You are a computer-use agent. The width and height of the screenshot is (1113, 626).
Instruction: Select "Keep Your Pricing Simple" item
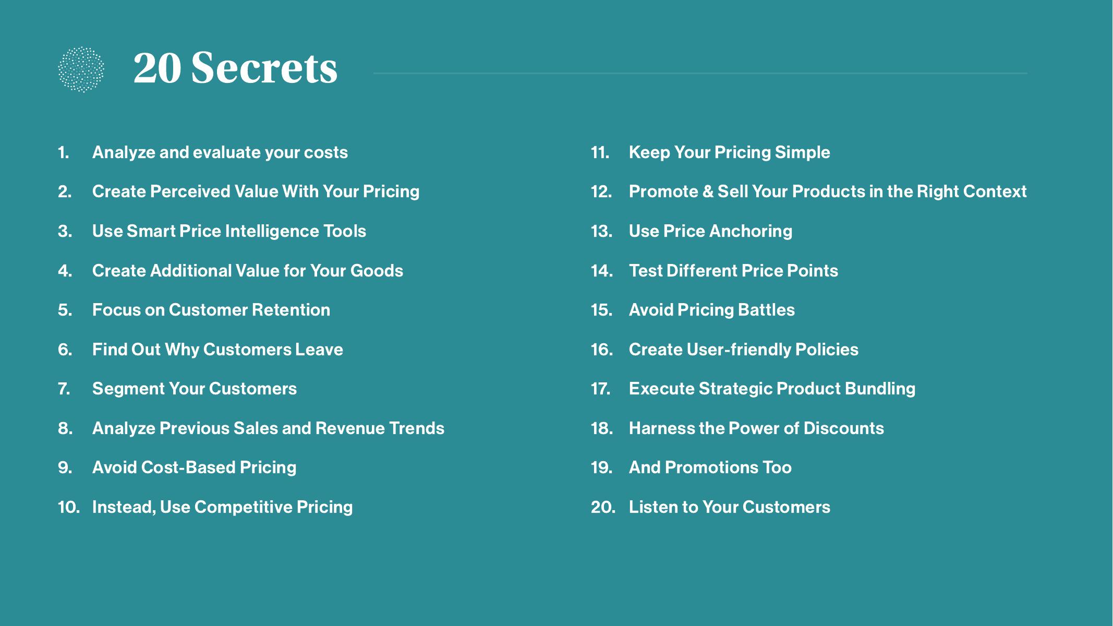click(x=729, y=152)
